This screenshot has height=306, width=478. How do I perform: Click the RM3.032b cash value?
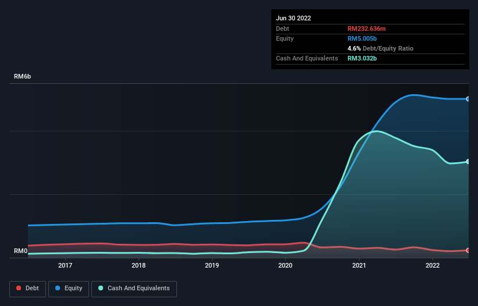pyautogui.click(x=362, y=58)
